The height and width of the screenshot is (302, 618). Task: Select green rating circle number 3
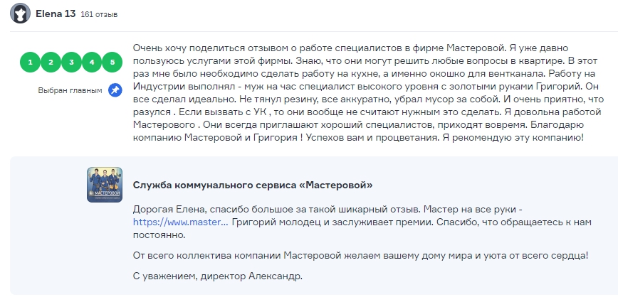pyautogui.click(x=71, y=63)
